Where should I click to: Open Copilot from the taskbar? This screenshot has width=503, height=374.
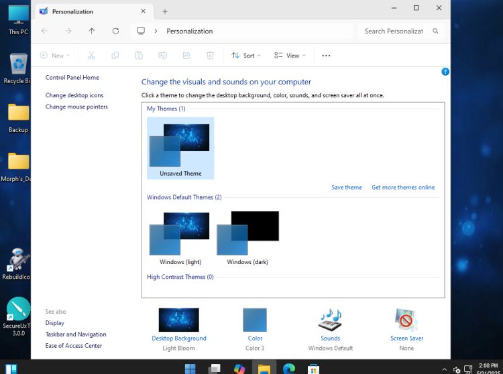[x=239, y=369]
